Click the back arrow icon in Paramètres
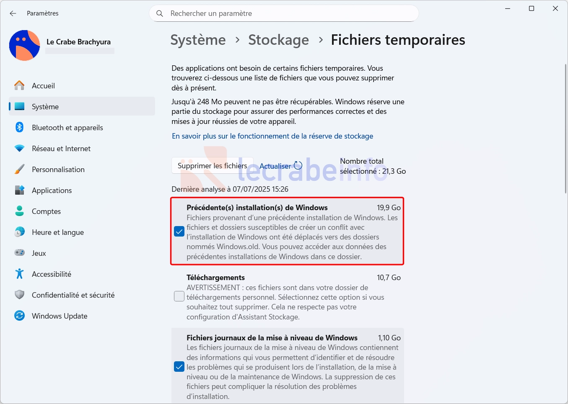Image resolution: width=568 pixels, height=404 pixels. tap(13, 13)
